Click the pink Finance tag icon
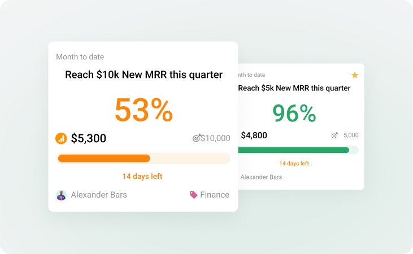413x254 pixels. click(194, 195)
